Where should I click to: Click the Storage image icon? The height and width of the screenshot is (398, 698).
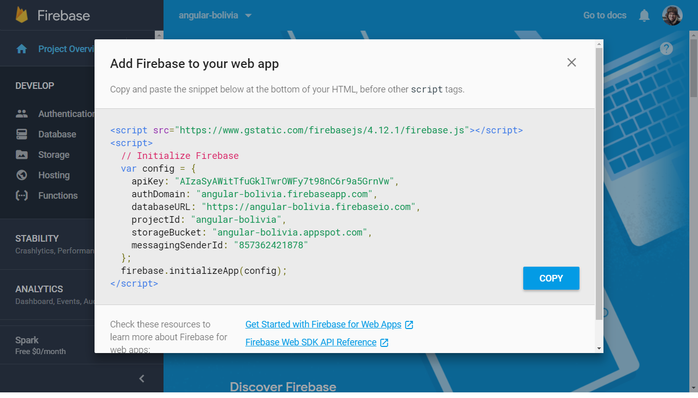click(21, 155)
